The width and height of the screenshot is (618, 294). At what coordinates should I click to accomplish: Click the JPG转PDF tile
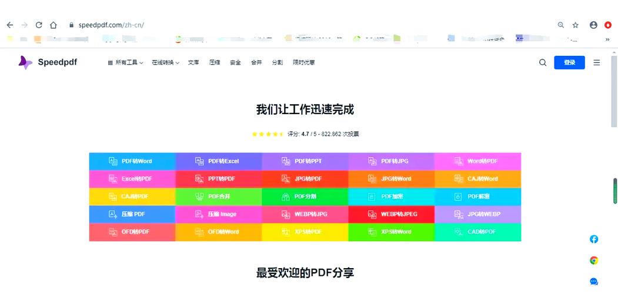305,179
